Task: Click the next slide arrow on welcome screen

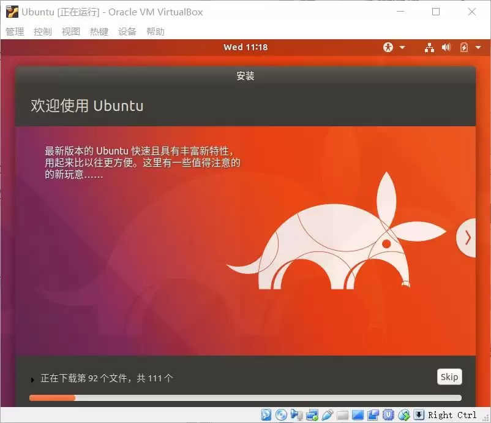Action: 468,238
